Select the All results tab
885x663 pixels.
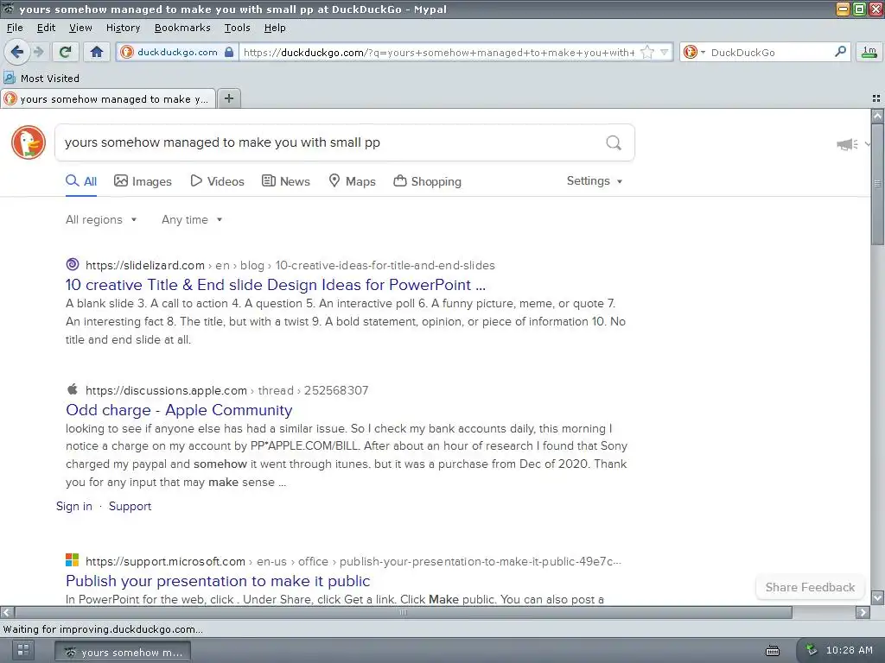tap(81, 181)
